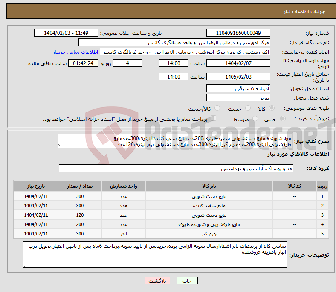This screenshot has width=336, height=292.
Task: Click مایع ظرفشویی و شوینده ظروف cell
Action: coord(209,224)
